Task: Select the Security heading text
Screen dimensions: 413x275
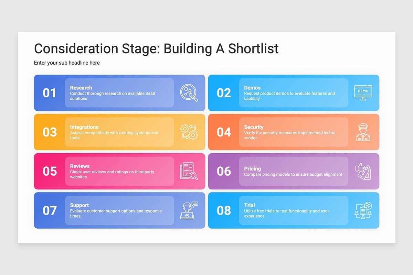Action: pos(254,127)
